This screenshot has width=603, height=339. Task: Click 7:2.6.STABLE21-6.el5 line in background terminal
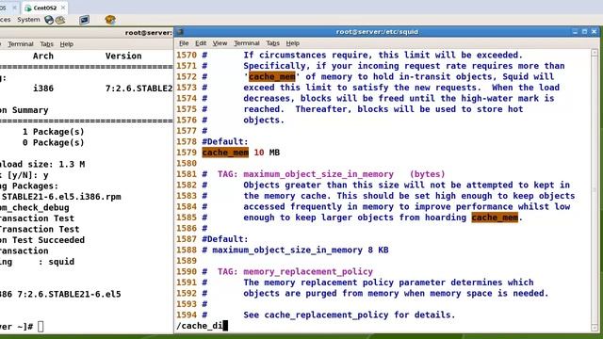[x=69, y=295]
